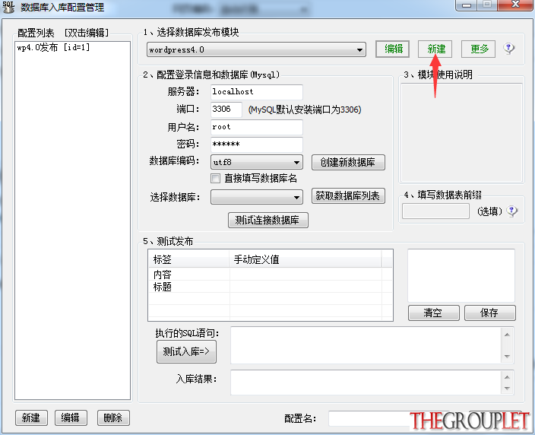Click the 手动定义值 column header
Viewport: 535px width, 435px height.
(x=305, y=259)
